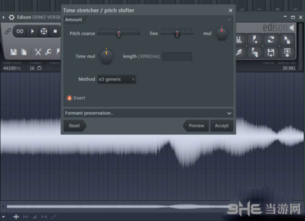Click the Edison gear options icon

click(x=12, y=17)
